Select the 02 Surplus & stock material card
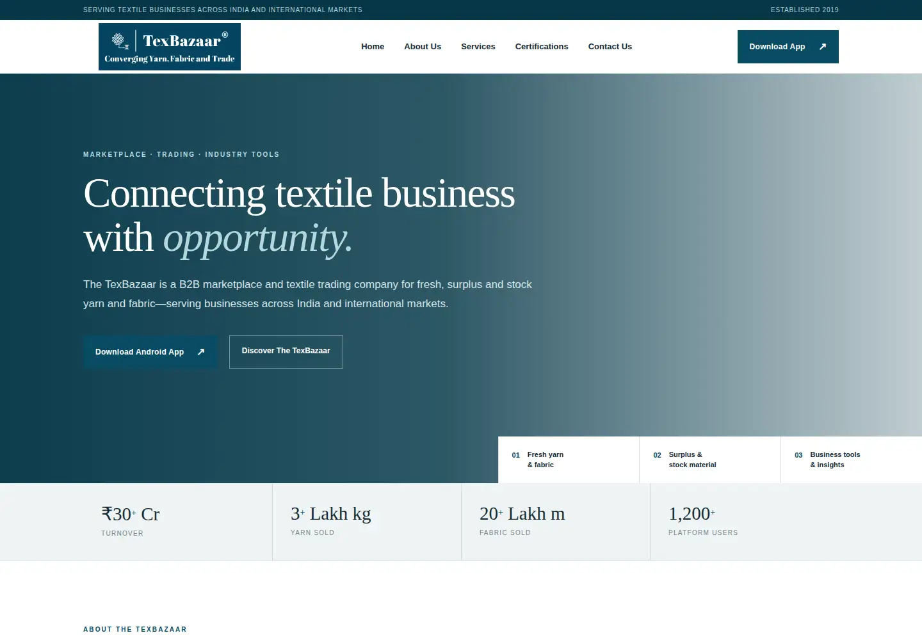 coord(710,460)
